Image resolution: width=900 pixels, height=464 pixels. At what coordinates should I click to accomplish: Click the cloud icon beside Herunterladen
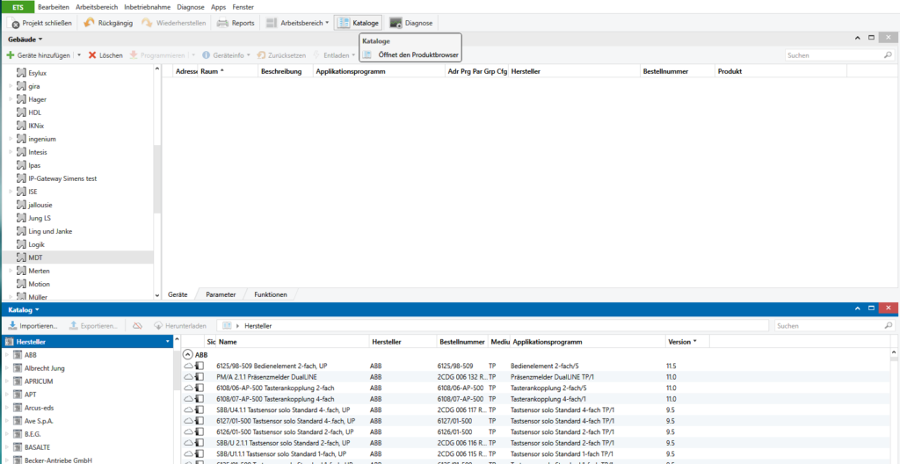(137, 326)
